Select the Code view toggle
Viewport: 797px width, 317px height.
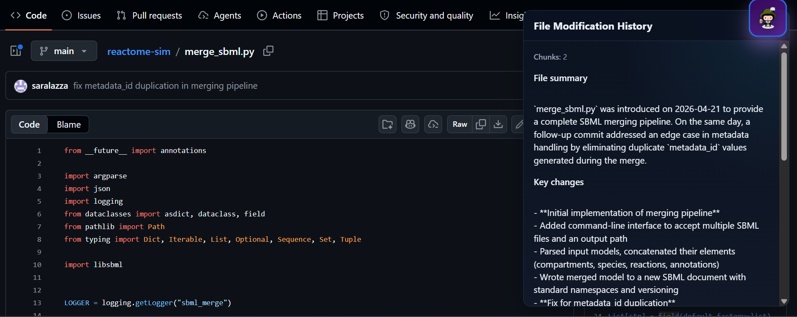[x=29, y=125]
